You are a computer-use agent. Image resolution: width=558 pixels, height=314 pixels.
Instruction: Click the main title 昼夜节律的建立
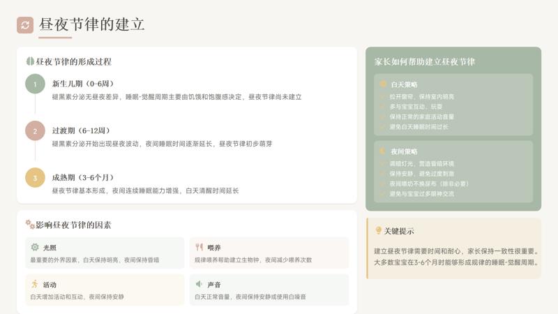pos(92,24)
